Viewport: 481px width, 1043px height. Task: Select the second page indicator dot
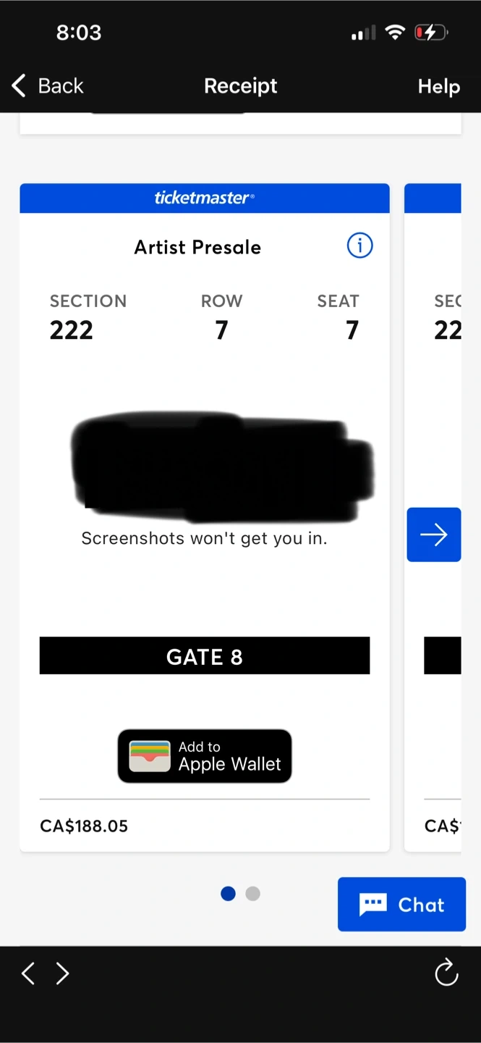[252, 893]
